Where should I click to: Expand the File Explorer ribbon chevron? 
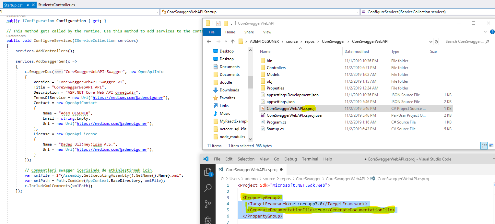[x=485, y=32]
